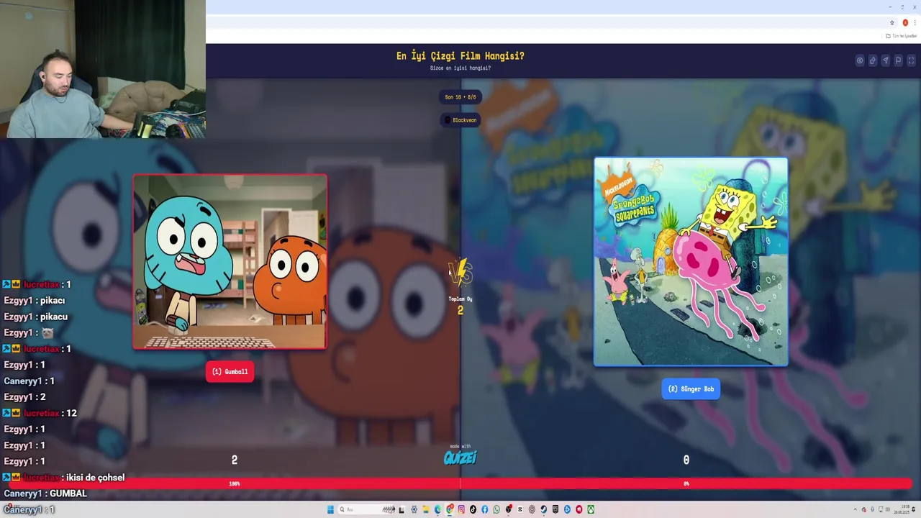The height and width of the screenshot is (518, 921).
Task: Open Facebook from the taskbar
Action: click(x=484, y=509)
